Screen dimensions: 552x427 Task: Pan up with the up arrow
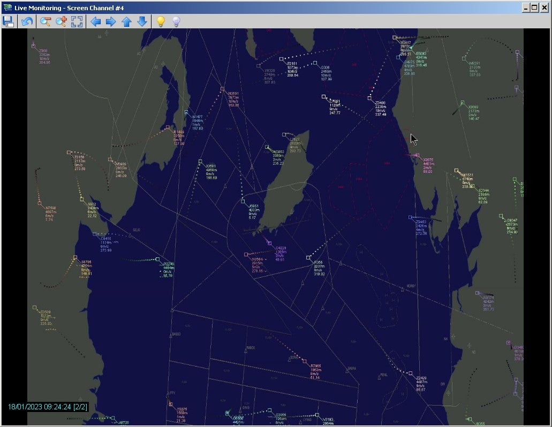click(x=126, y=21)
